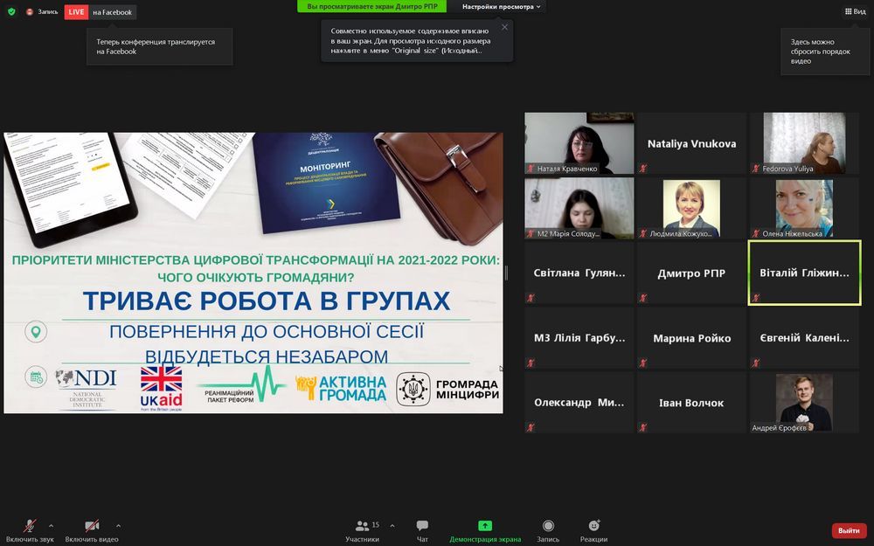Expand video options arrow beside camera

[x=118, y=526]
